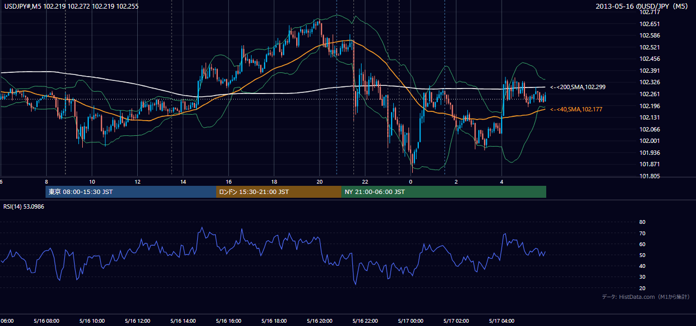This screenshot has height=326, width=696.
Task: Click price axis value 102.521
Action: click(650, 47)
